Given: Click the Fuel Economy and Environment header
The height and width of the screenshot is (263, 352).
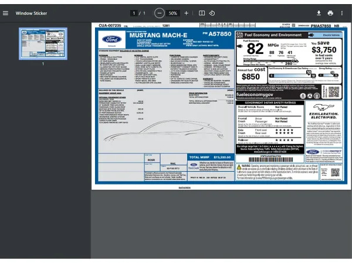Looking at the screenshot, I should [x=273, y=35].
